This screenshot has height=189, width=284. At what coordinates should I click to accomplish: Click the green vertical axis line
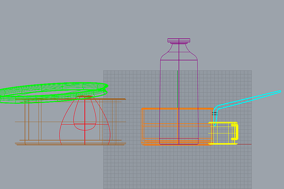coord(178,89)
